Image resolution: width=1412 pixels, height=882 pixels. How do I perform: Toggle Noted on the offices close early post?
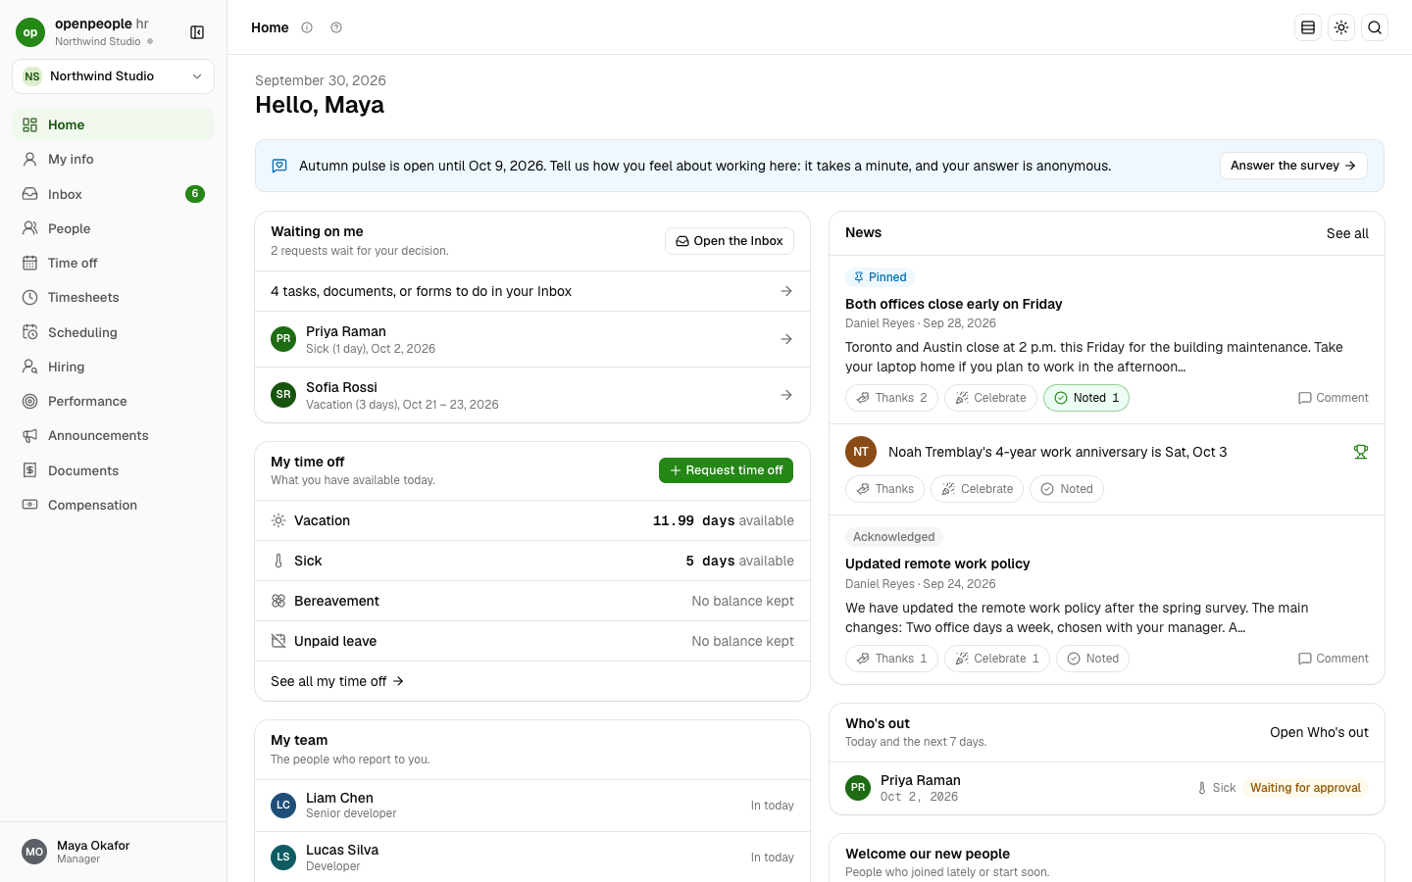point(1086,398)
